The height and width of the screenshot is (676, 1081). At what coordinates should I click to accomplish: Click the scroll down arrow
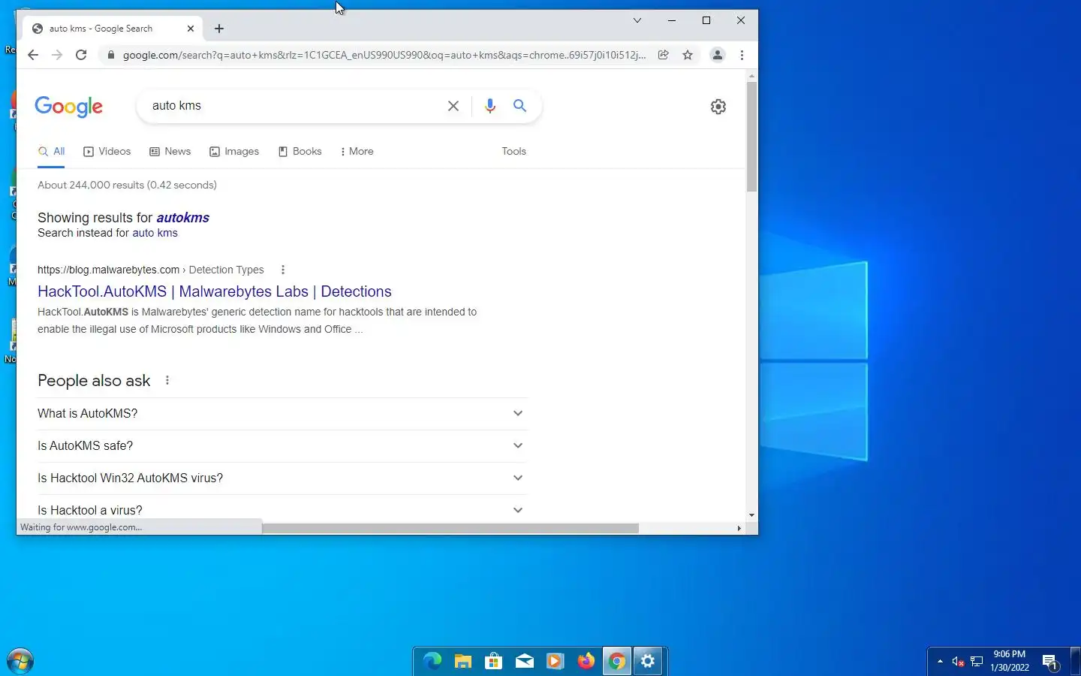point(751,515)
